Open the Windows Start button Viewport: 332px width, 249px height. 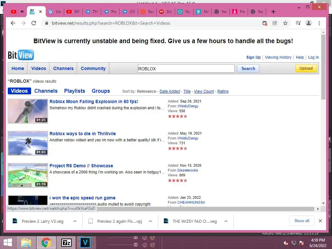(x=8, y=243)
